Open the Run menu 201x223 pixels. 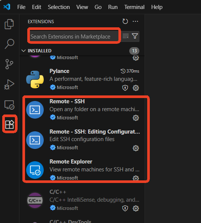(113, 7)
